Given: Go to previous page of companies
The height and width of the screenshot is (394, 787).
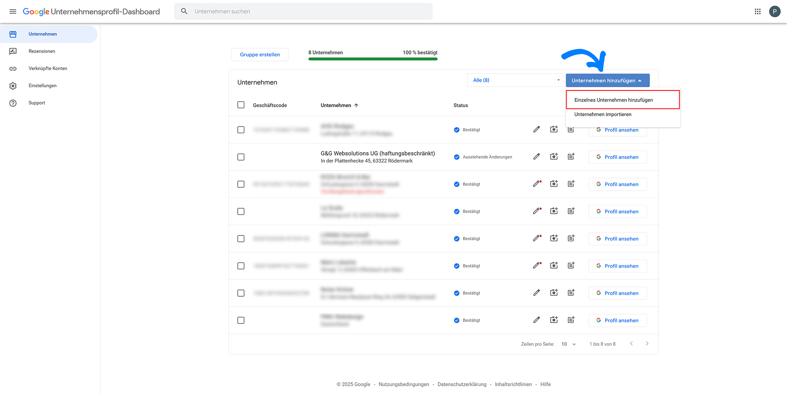Looking at the screenshot, I should pyautogui.click(x=631, y=344).
